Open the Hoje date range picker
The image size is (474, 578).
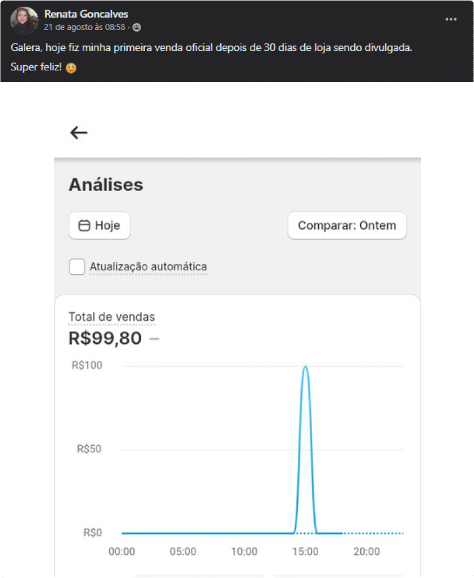100,226
